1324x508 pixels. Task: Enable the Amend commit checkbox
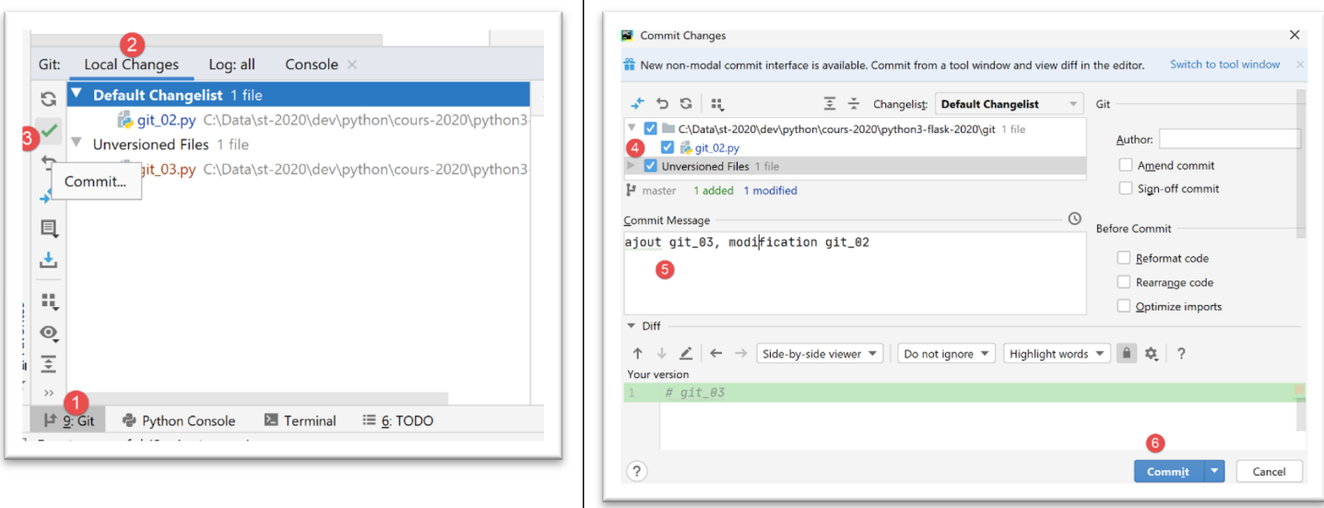coord(1125,165)
